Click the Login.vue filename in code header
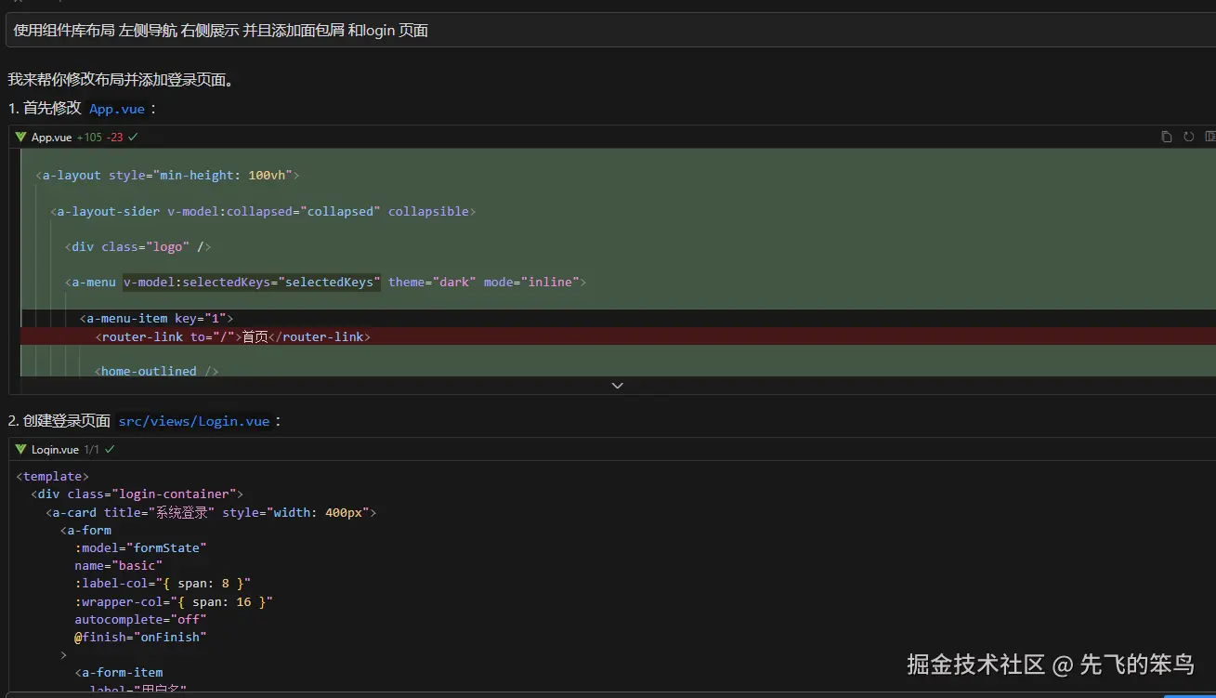Screen dimensions: 1216x698 (55, 450)
